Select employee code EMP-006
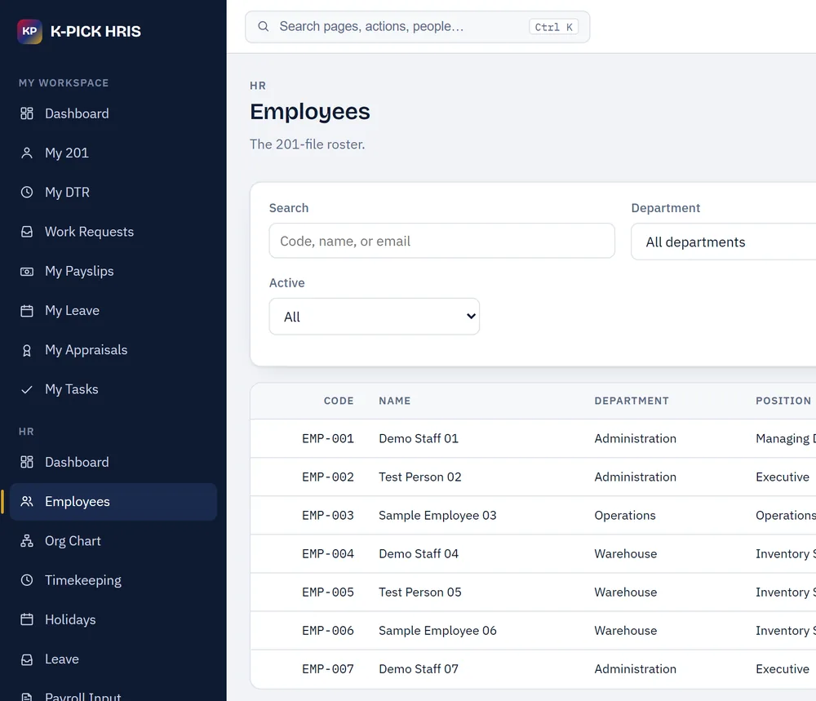 [328, 631]
